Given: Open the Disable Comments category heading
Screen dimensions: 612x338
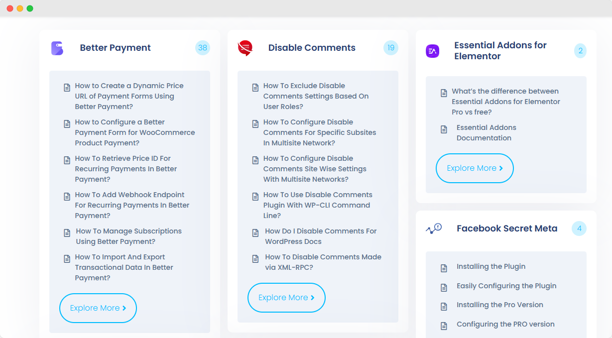Looking at the screenshot, I should [312, 48].
